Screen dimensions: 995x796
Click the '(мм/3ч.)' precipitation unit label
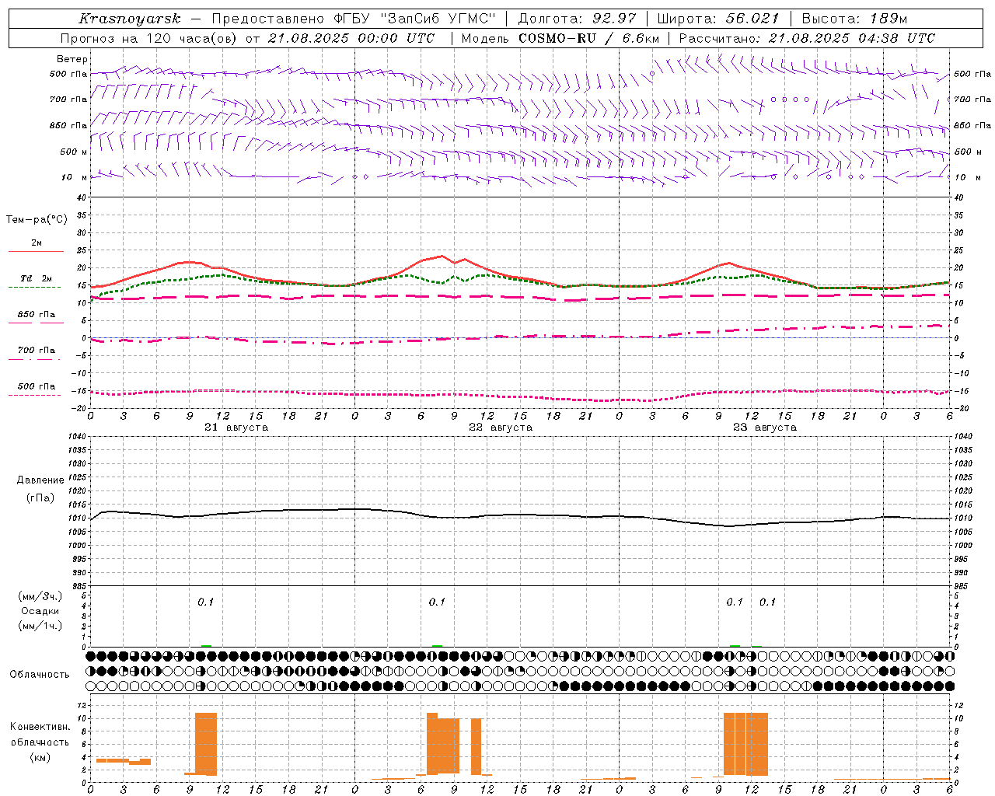click(40, 596)
